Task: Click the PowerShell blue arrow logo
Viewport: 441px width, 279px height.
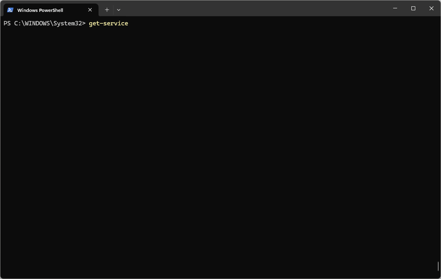Action: [x=9, y=10]
